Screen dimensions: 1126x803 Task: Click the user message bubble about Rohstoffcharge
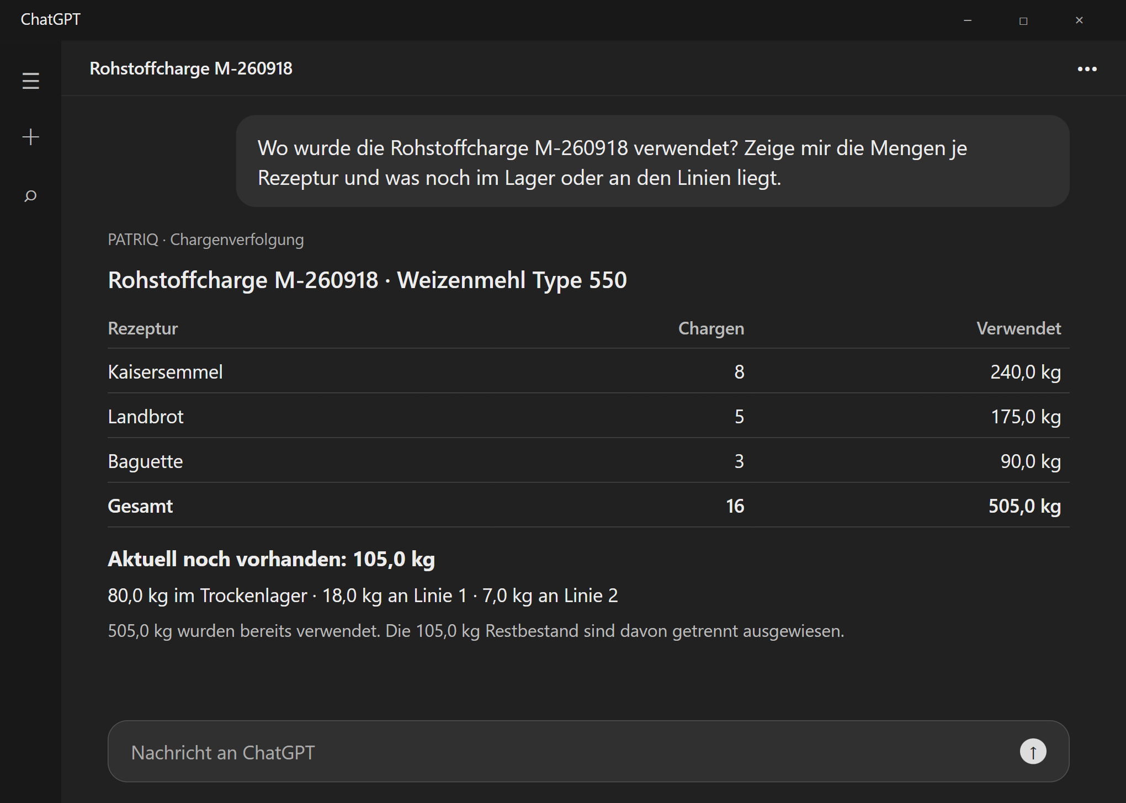point(652,161)
